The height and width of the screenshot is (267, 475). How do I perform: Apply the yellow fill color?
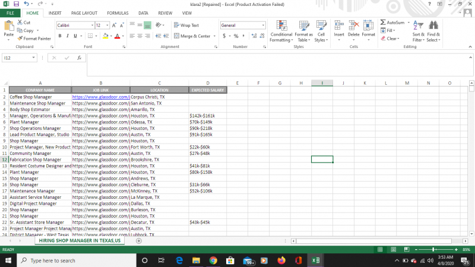coord(106,36)
